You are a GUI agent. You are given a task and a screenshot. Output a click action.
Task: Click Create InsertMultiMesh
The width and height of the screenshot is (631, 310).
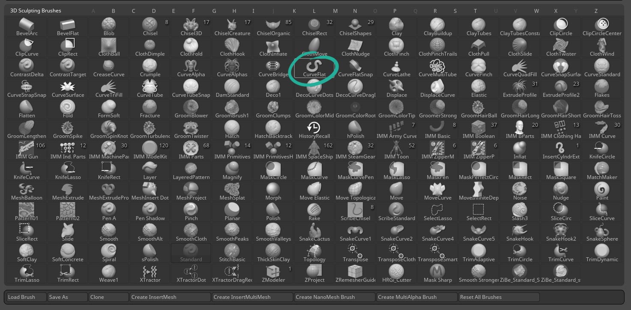point(253,297)
